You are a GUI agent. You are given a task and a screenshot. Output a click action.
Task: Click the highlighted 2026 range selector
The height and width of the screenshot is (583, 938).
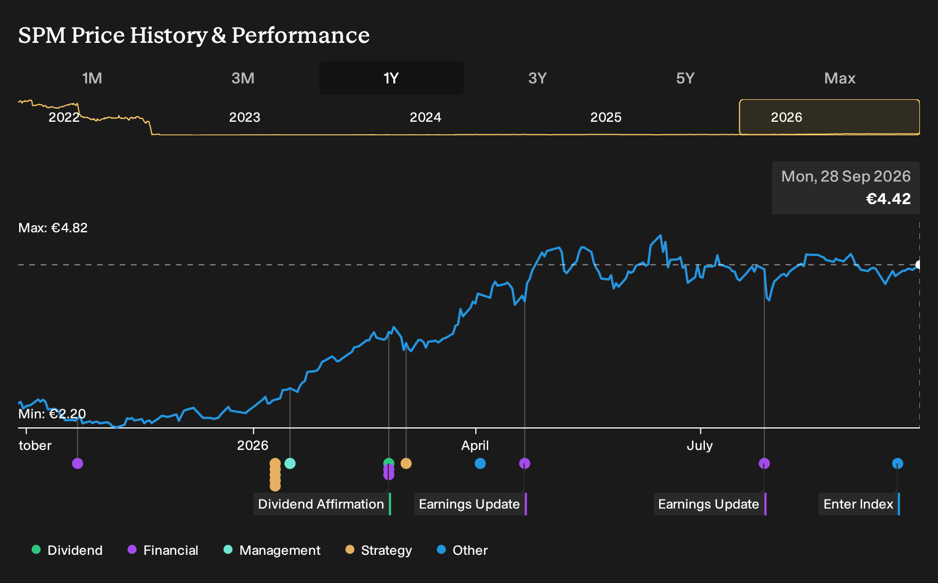click(830, 117)
